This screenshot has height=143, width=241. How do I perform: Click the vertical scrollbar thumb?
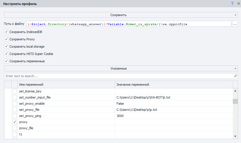235,101
